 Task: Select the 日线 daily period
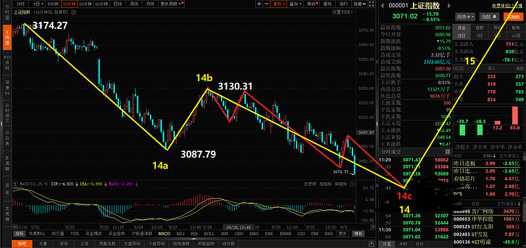coord(118,4)
